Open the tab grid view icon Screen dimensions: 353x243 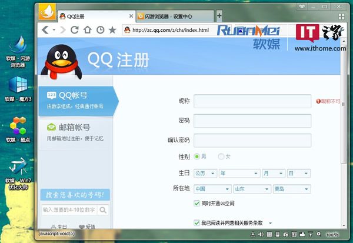click(341, 16)
